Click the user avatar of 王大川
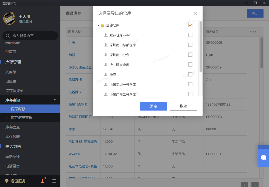Image resolution: width=269 pixels, height=187 pixels. pyautogui.click(x=9, y=19)
